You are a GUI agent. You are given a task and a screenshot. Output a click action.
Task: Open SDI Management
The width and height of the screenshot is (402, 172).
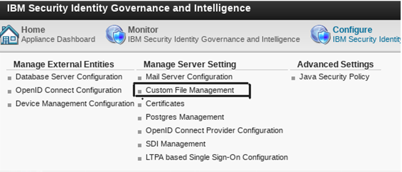175,144
